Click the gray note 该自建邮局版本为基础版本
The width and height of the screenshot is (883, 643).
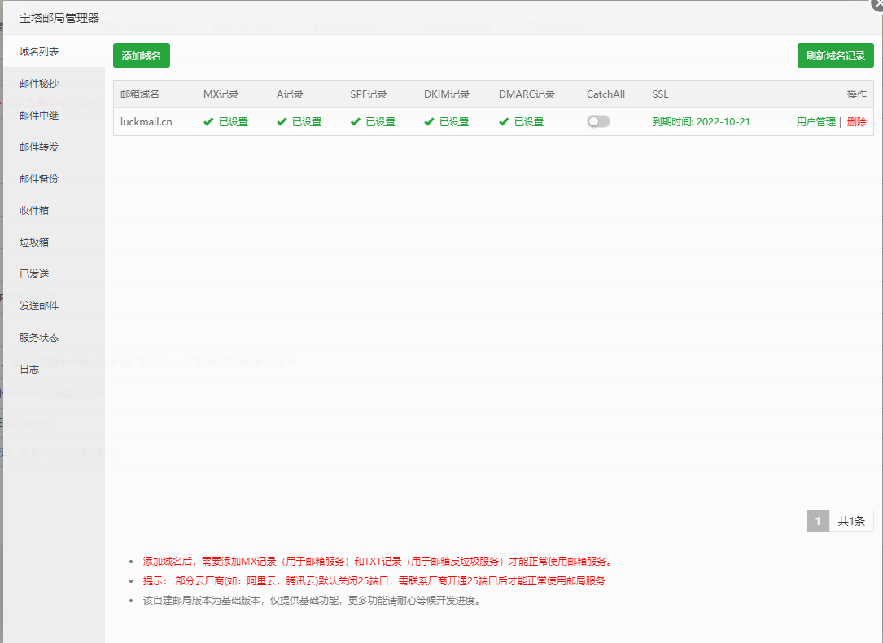[x=313, y=601]
